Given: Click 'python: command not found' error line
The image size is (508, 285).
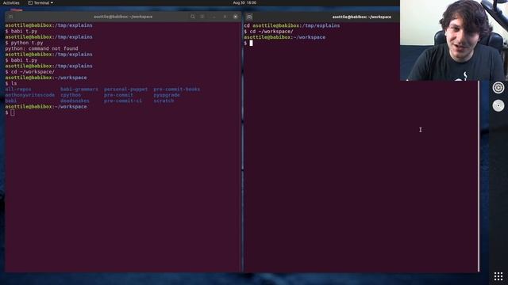Looking at the screenshot, I should [41, 48].
